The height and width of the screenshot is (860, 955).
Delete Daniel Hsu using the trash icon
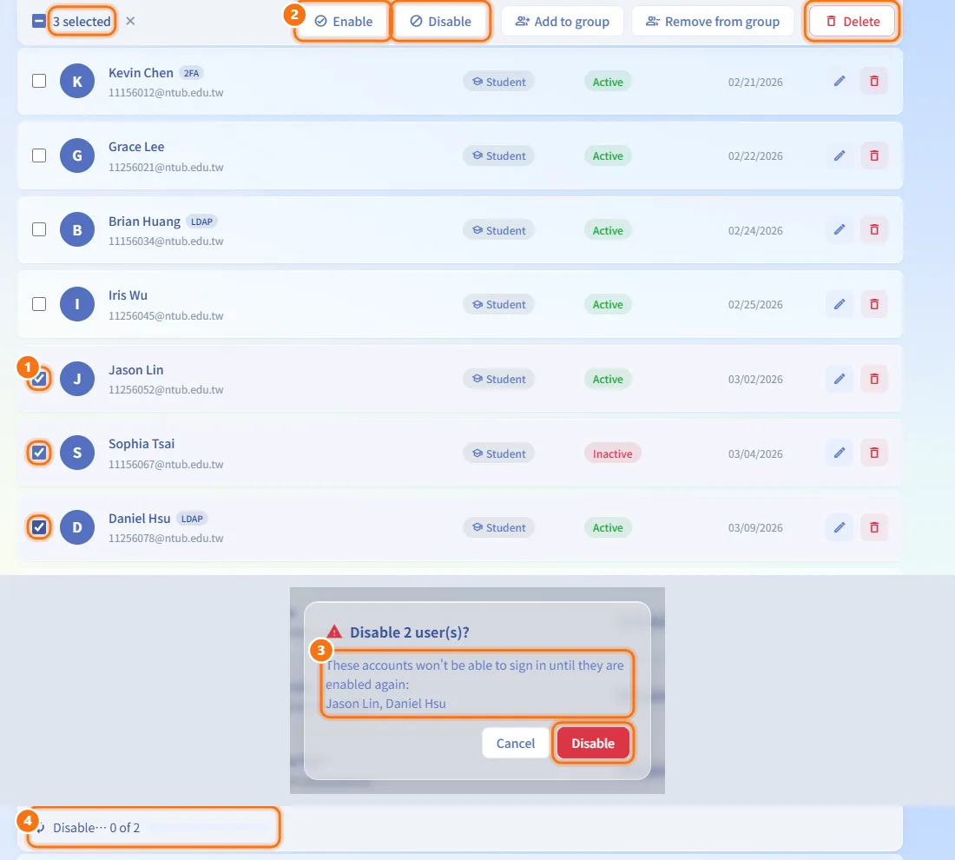(874, 527)
